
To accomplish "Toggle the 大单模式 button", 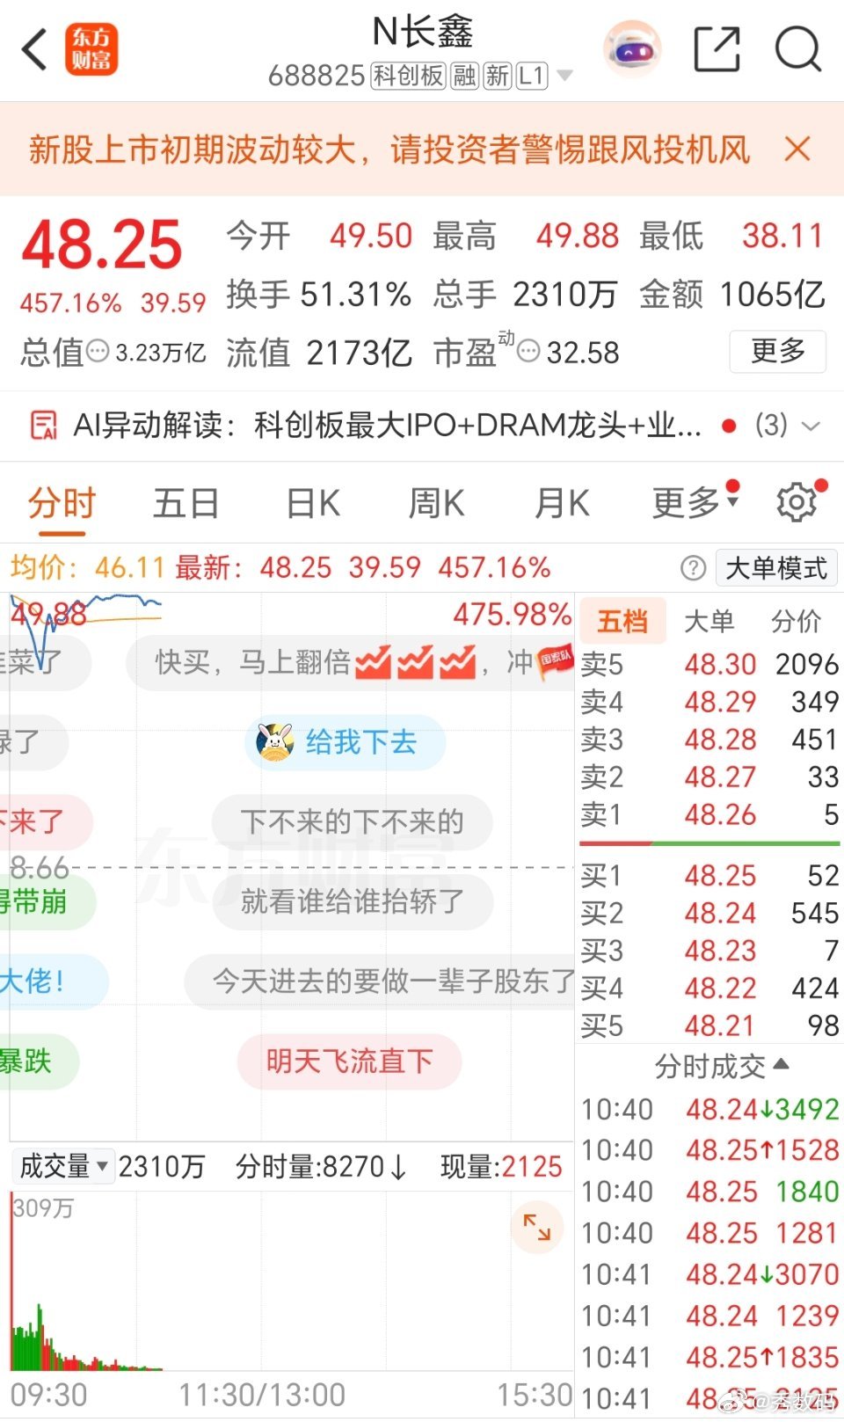I will [776, 568].
